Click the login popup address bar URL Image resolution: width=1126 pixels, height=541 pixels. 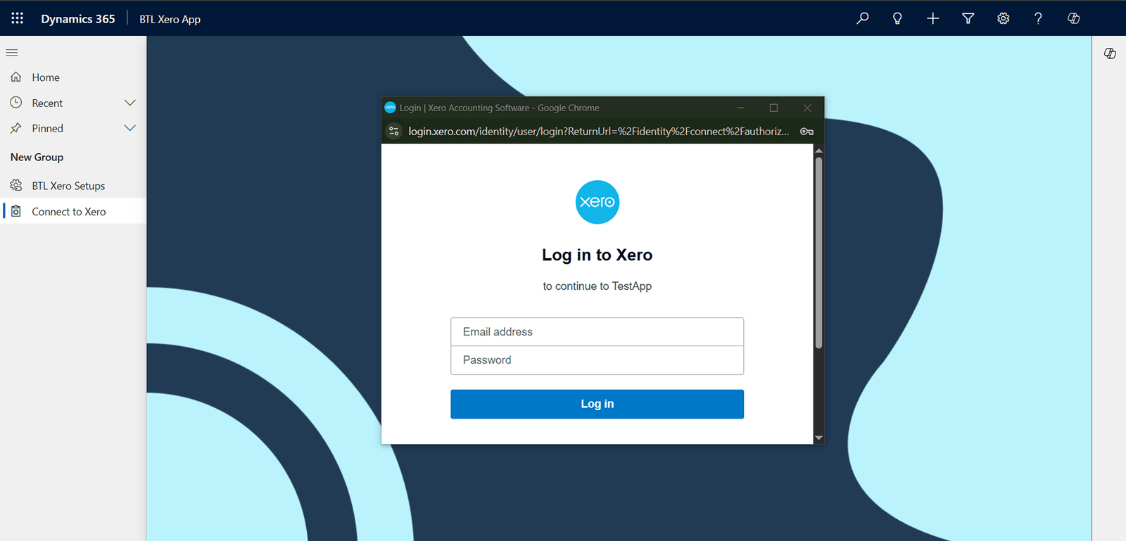[599, 132]
